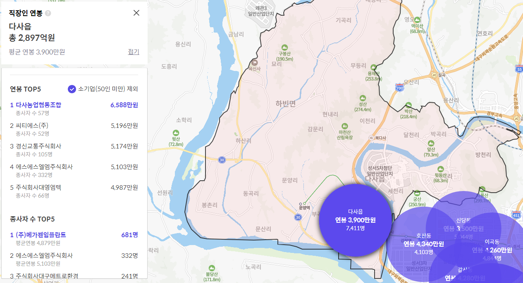The height and width of the screenshot is (283, 523).
Task: Click the 뒷동산 mountain icon
Action: coord(441,169)
